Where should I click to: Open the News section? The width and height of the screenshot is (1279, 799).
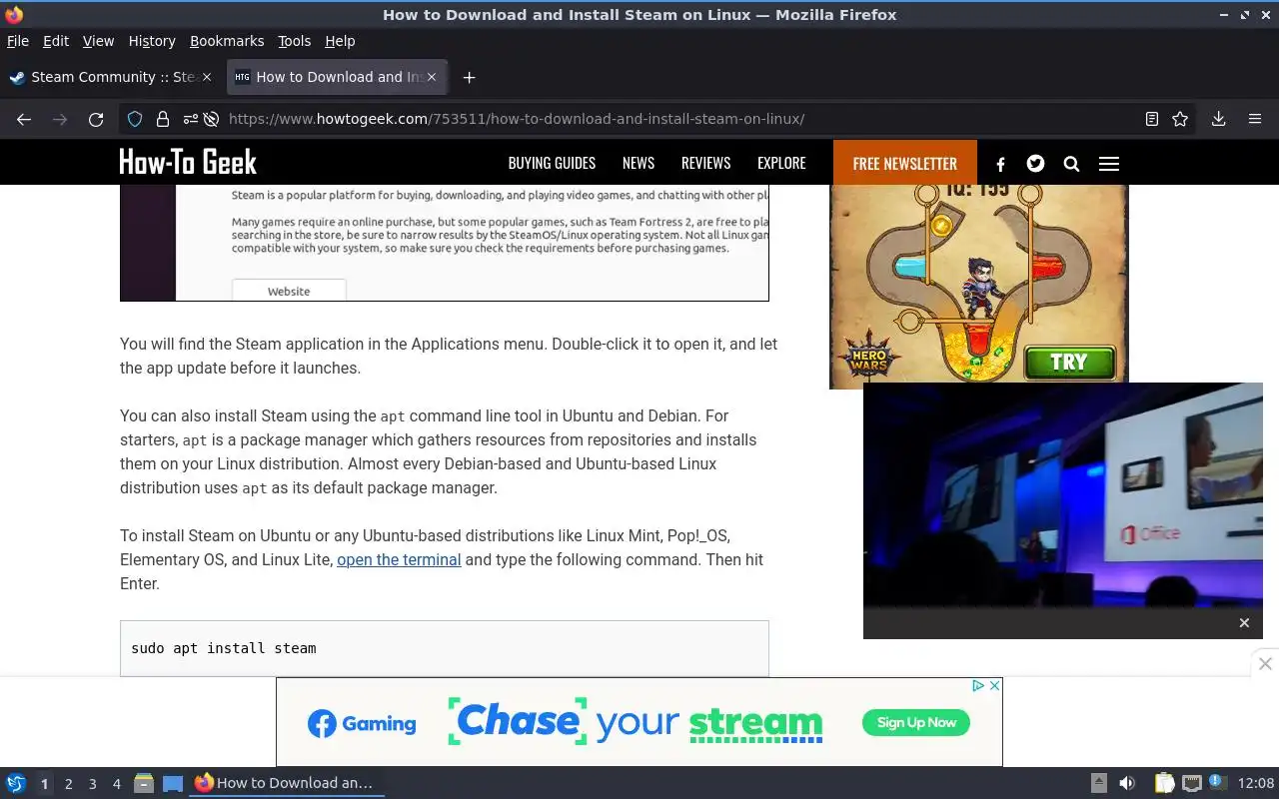click(639, 163)
